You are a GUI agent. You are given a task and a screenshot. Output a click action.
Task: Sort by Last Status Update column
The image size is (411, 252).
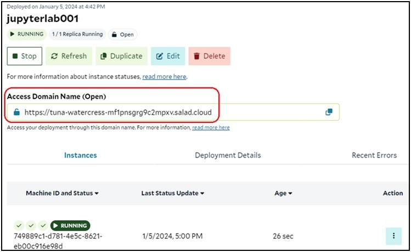[173, 193]
